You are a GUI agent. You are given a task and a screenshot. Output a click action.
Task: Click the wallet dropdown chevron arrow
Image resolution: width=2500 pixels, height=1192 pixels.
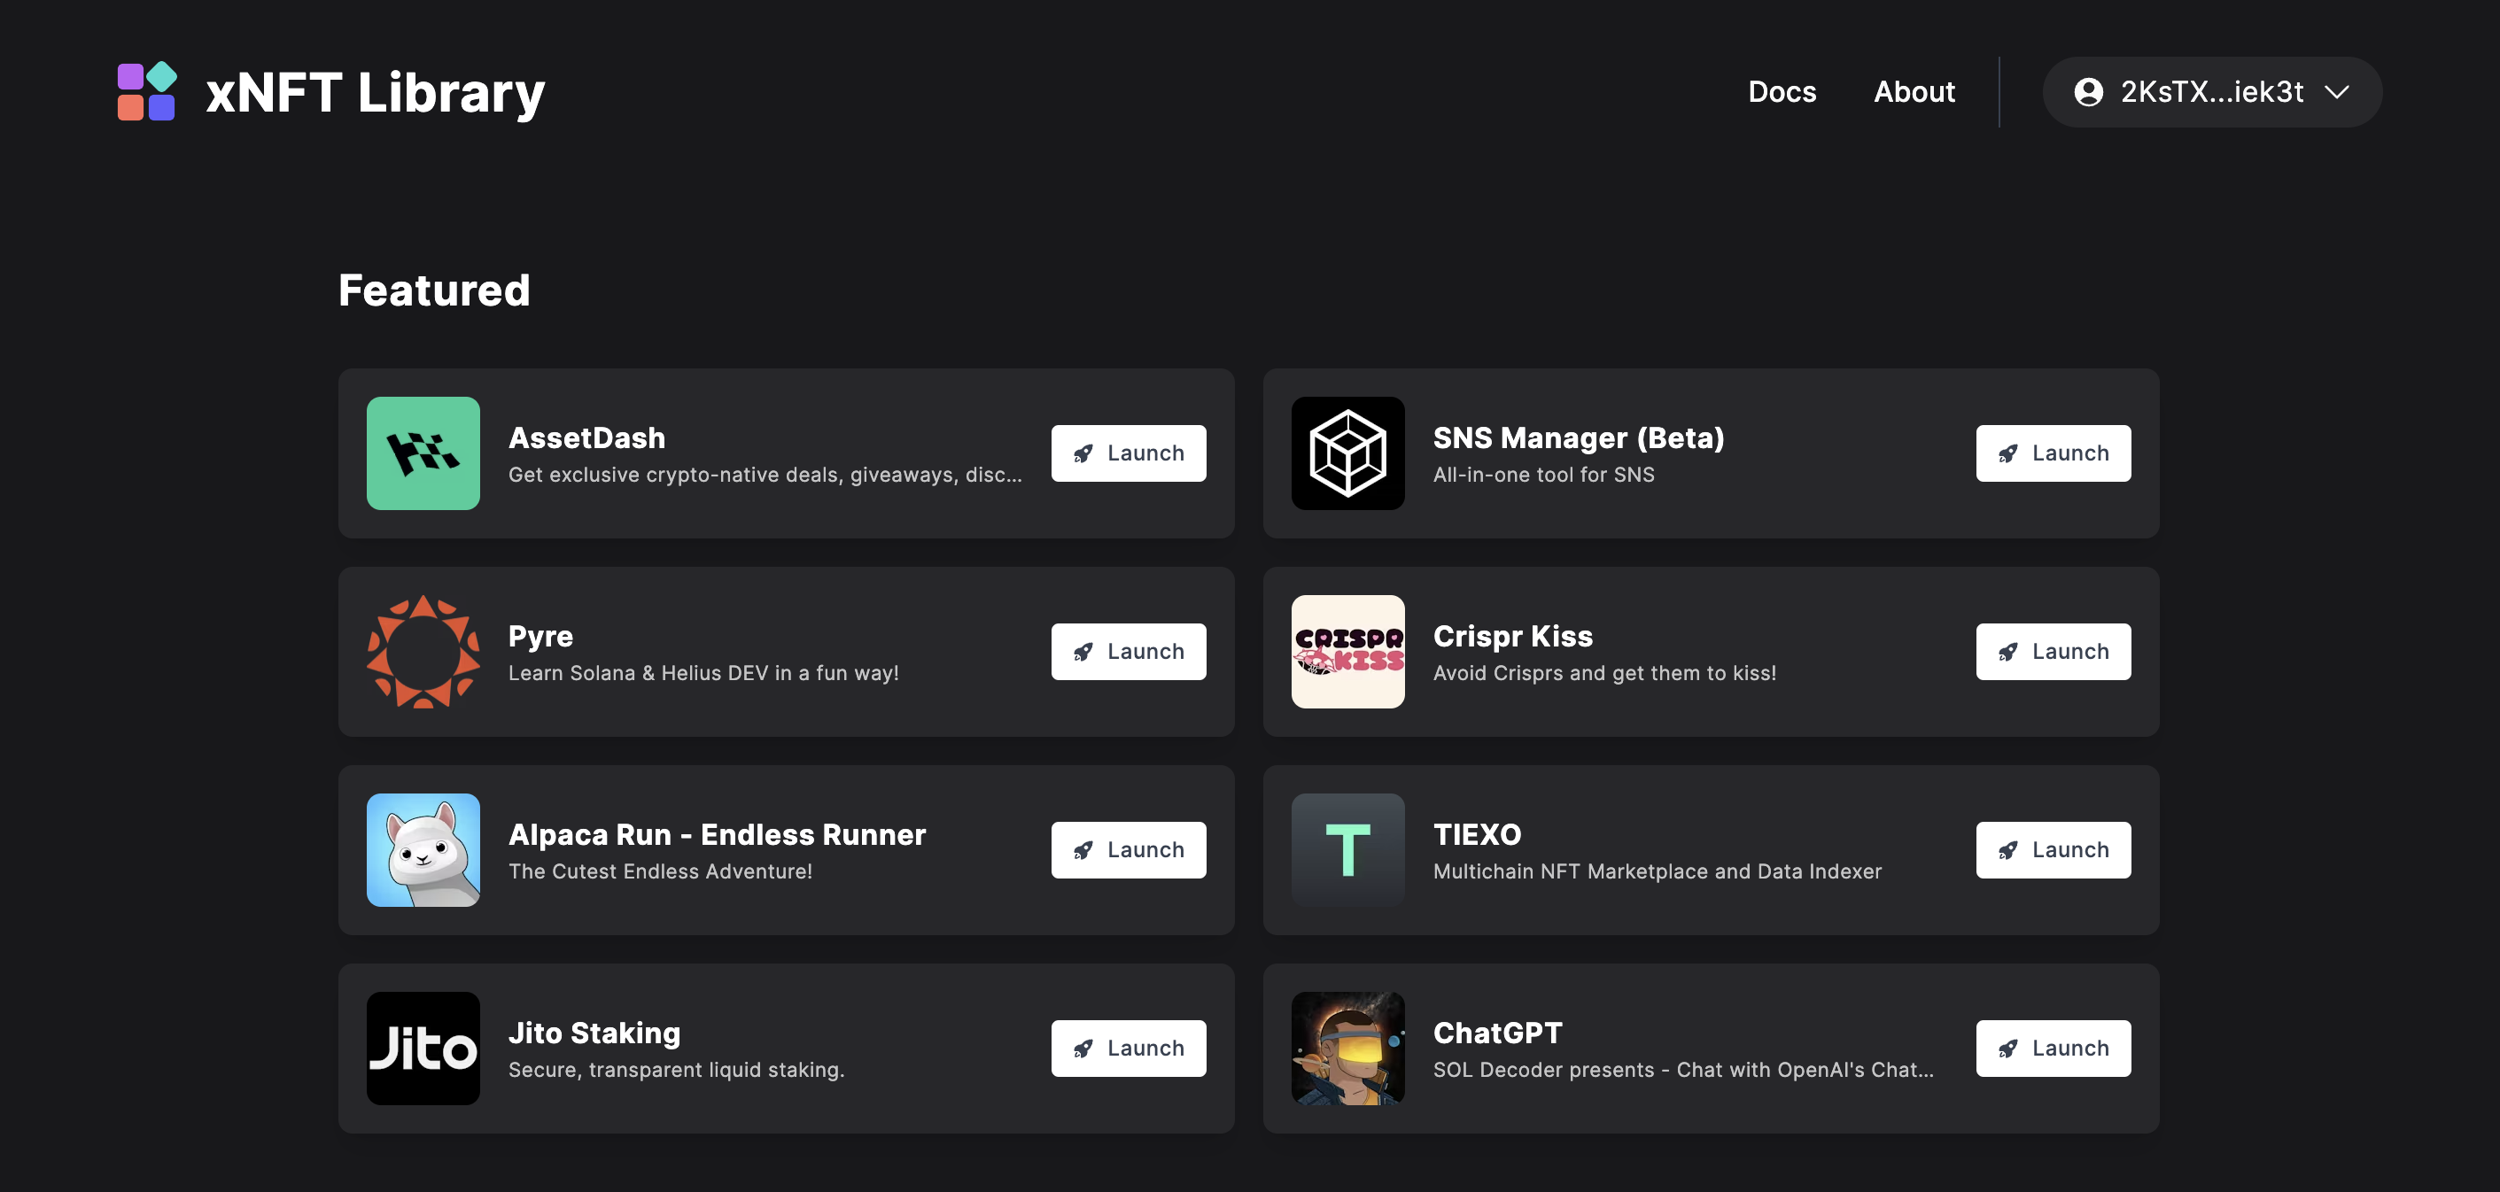point(2336,92)
